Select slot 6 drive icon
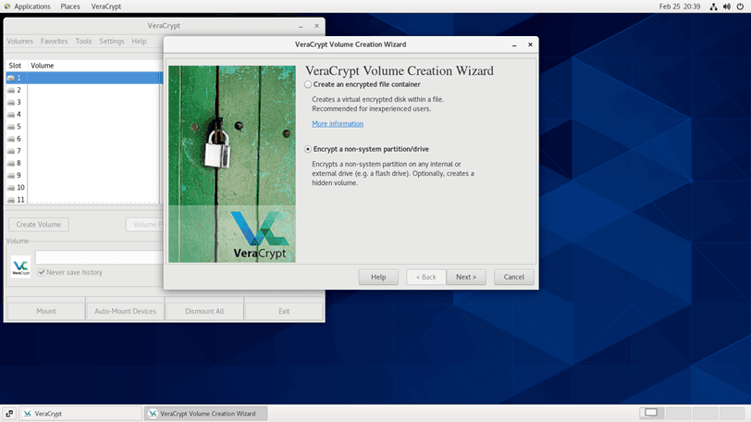 (11, 139)
